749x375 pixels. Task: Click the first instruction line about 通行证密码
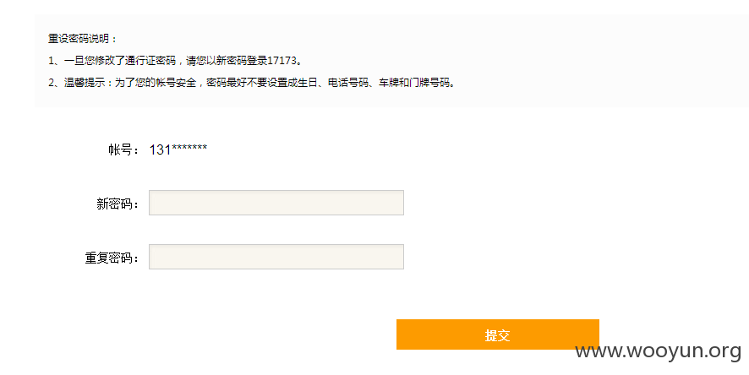point(175,61)
